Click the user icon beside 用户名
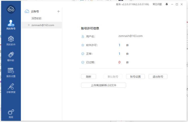The image size is (188, 122). coord(83,36)
